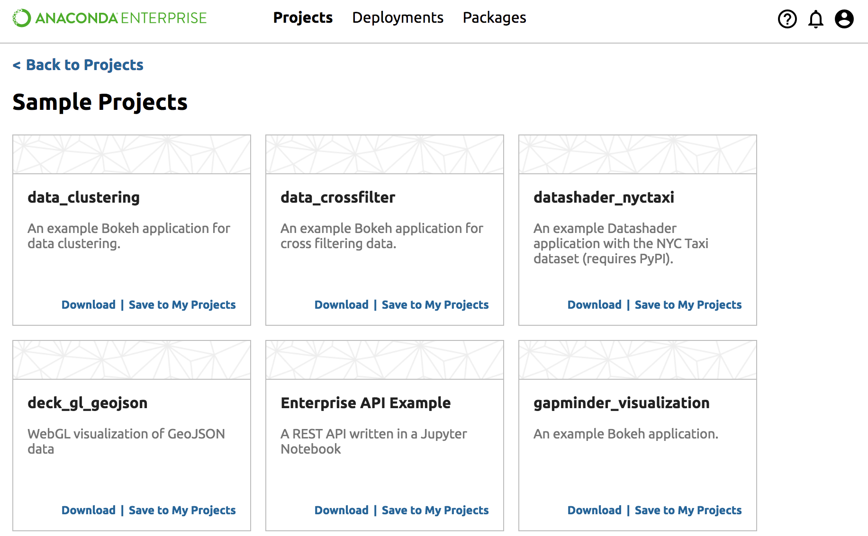Save data_crossfilter to My Projects
This screenshot has width=868, height=536.
click(x=435, y=304)
